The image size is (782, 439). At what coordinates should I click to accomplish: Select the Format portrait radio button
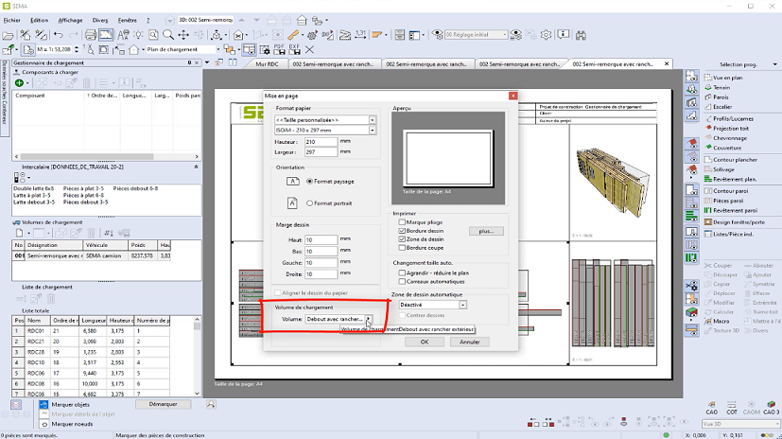click(309, 202)
